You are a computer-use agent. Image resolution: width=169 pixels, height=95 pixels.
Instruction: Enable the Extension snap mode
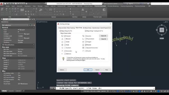click(x=65, y=54)
